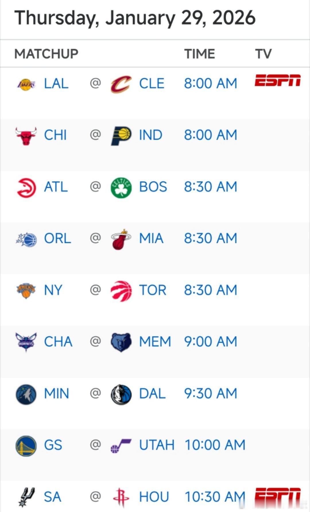
Task: Go to the NY Knicks team link
Action: click(53, 290)
